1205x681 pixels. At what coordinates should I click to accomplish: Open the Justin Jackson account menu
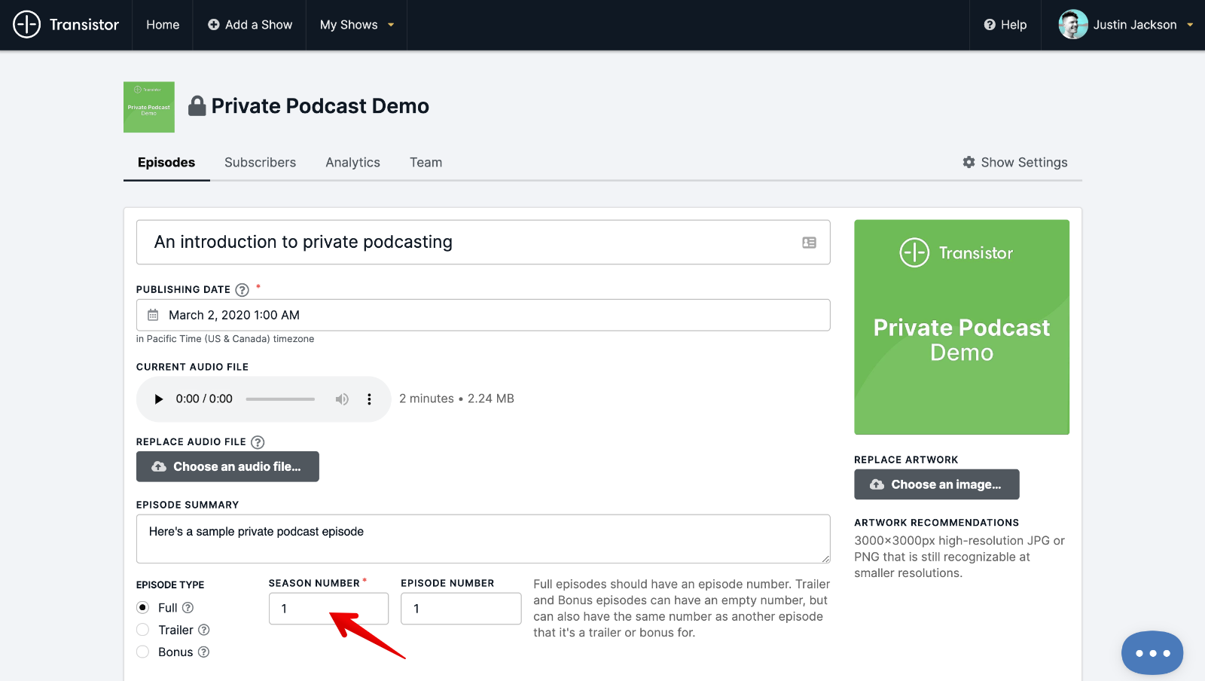point(1126,25)
